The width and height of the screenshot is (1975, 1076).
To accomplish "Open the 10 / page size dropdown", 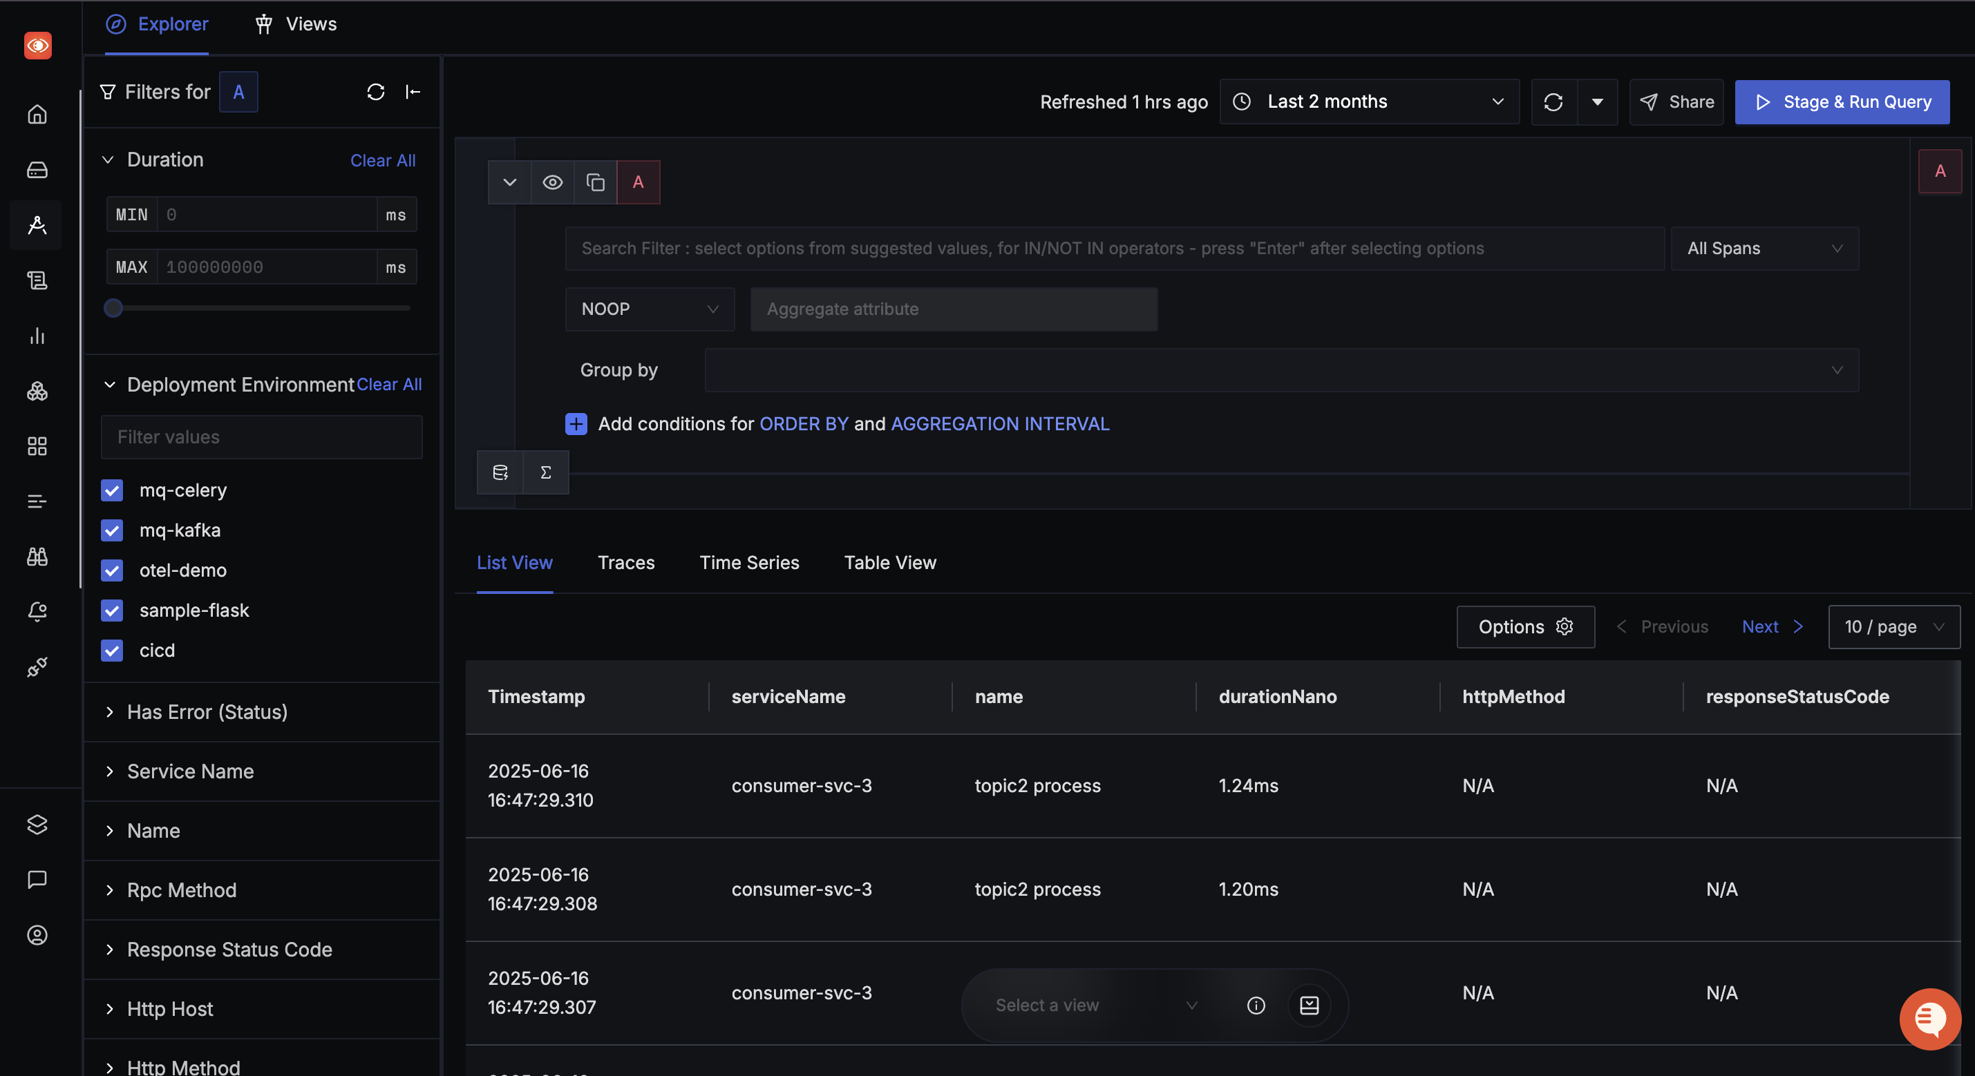I will [1893, 627].
